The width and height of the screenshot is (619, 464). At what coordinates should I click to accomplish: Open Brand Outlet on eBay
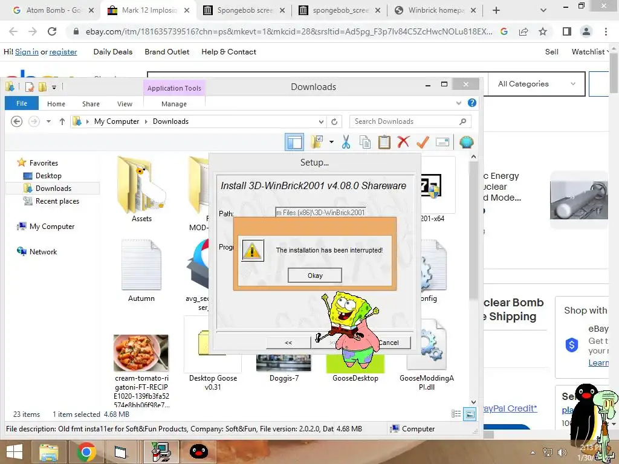point(167,52)
